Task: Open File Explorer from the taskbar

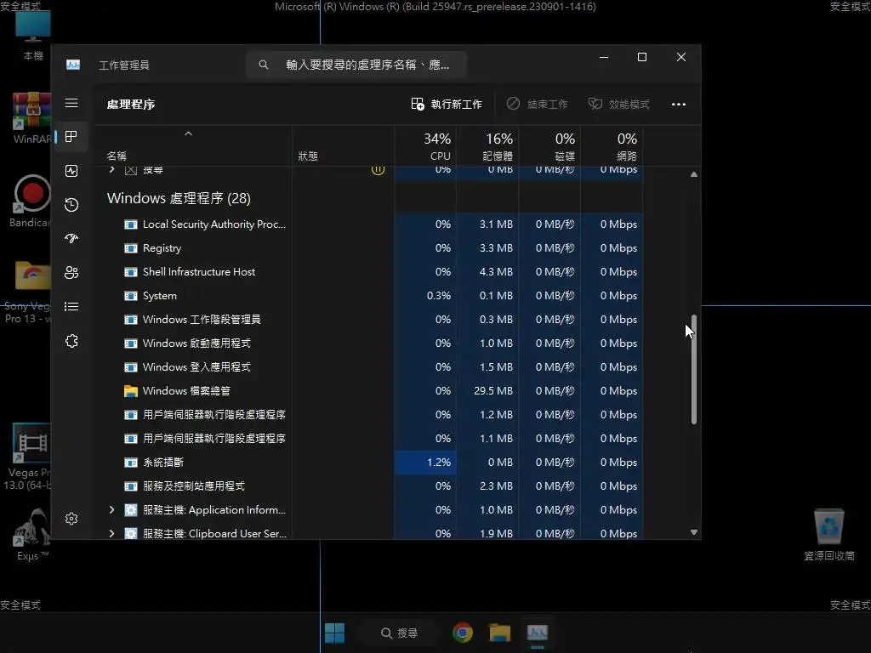Action: pyautogui.click(x=499, y=633)
